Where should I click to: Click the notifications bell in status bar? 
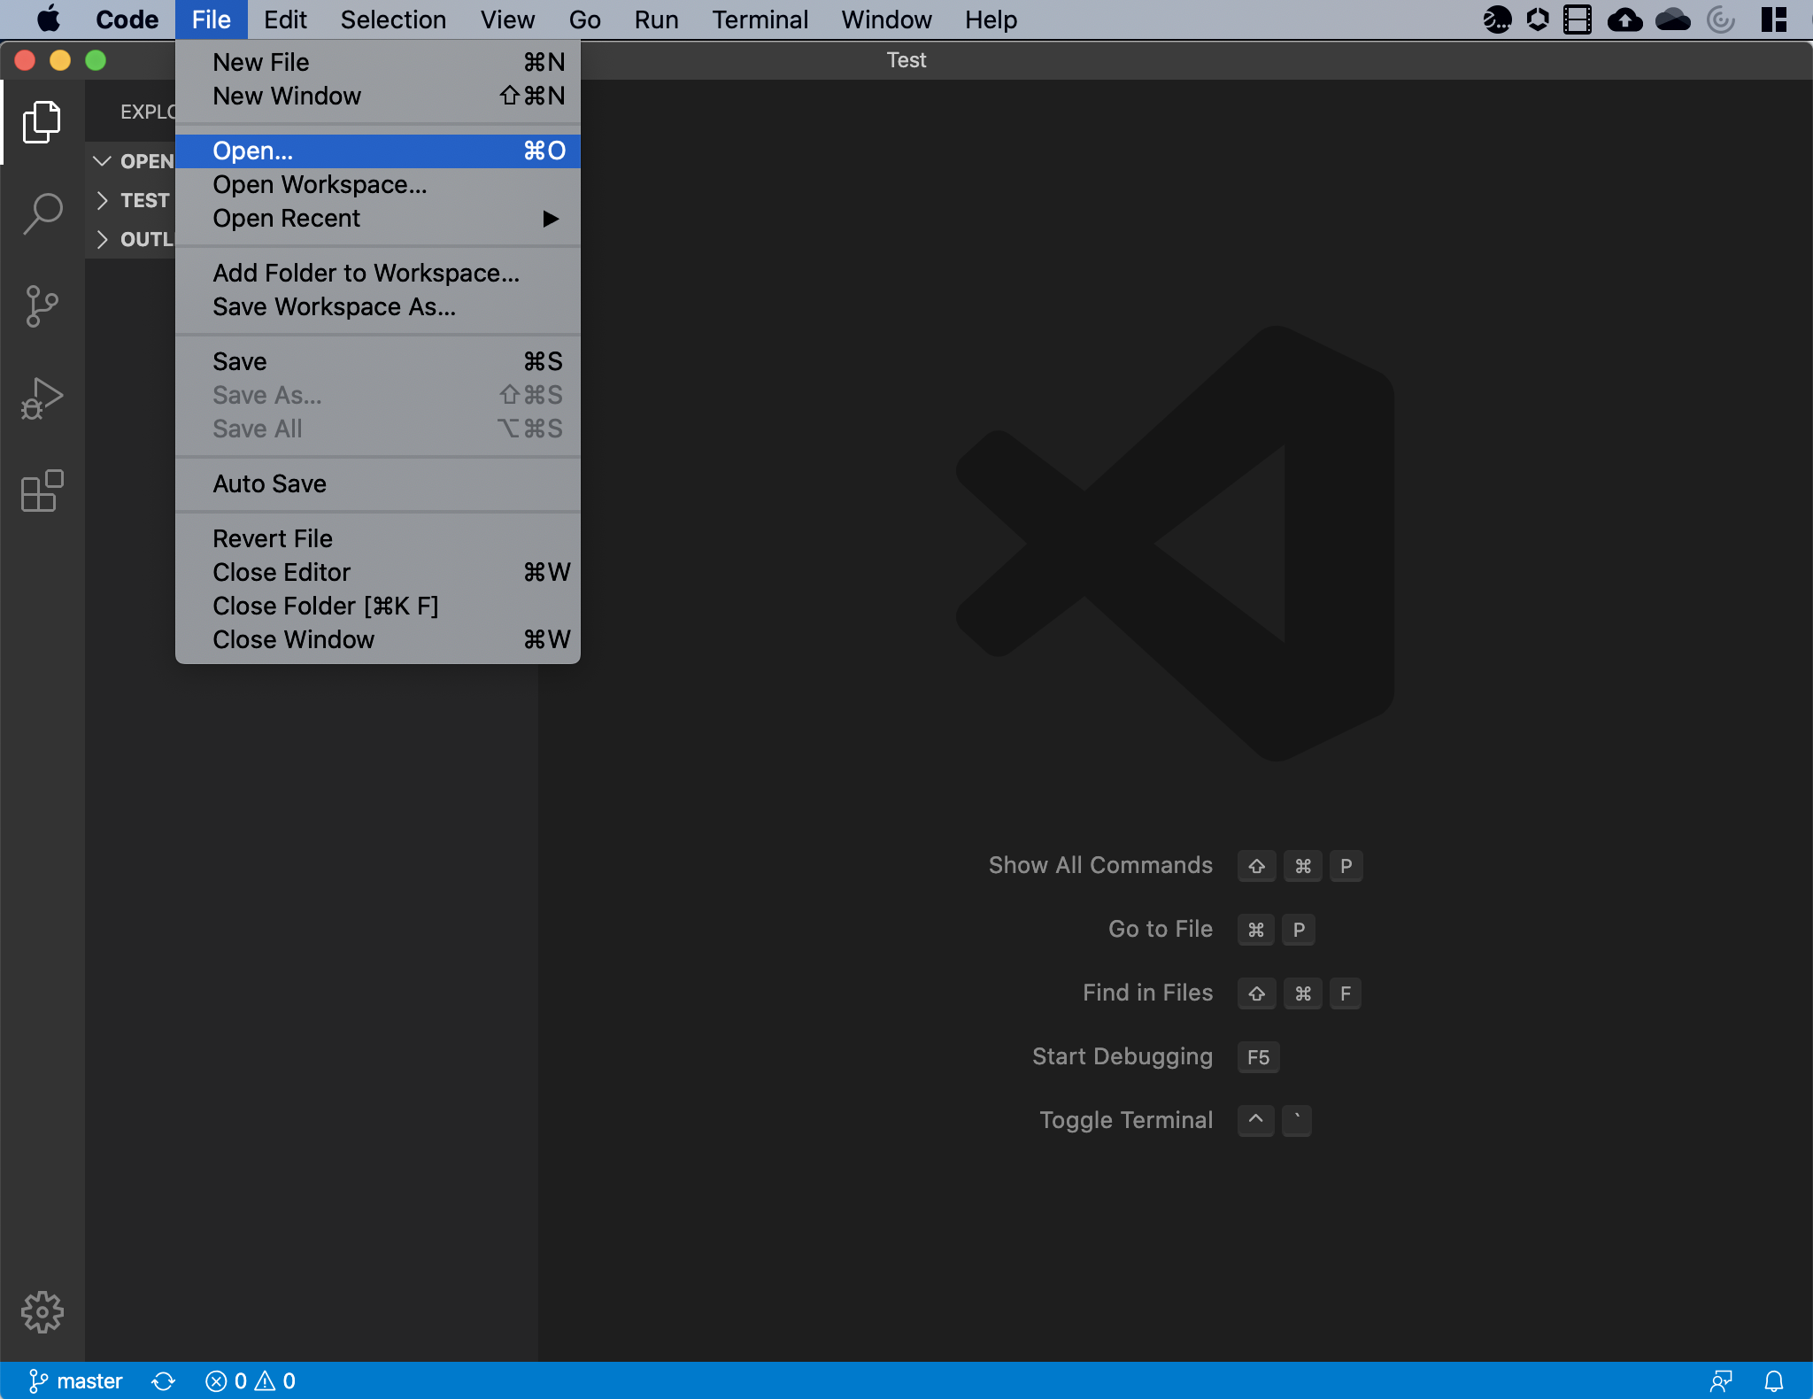(1774, 1380)
